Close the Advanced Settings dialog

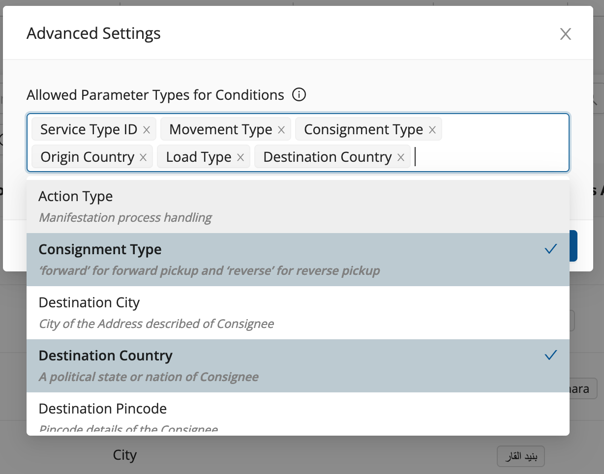[x=566, y=34]
